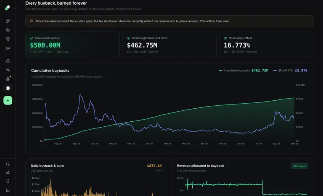Open headset support icon

[8, 164]
